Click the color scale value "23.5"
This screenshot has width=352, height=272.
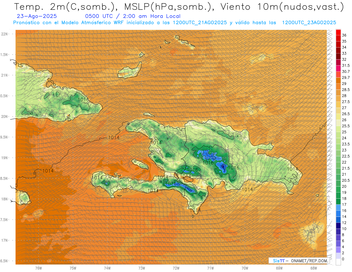click(x=346, y=144)
